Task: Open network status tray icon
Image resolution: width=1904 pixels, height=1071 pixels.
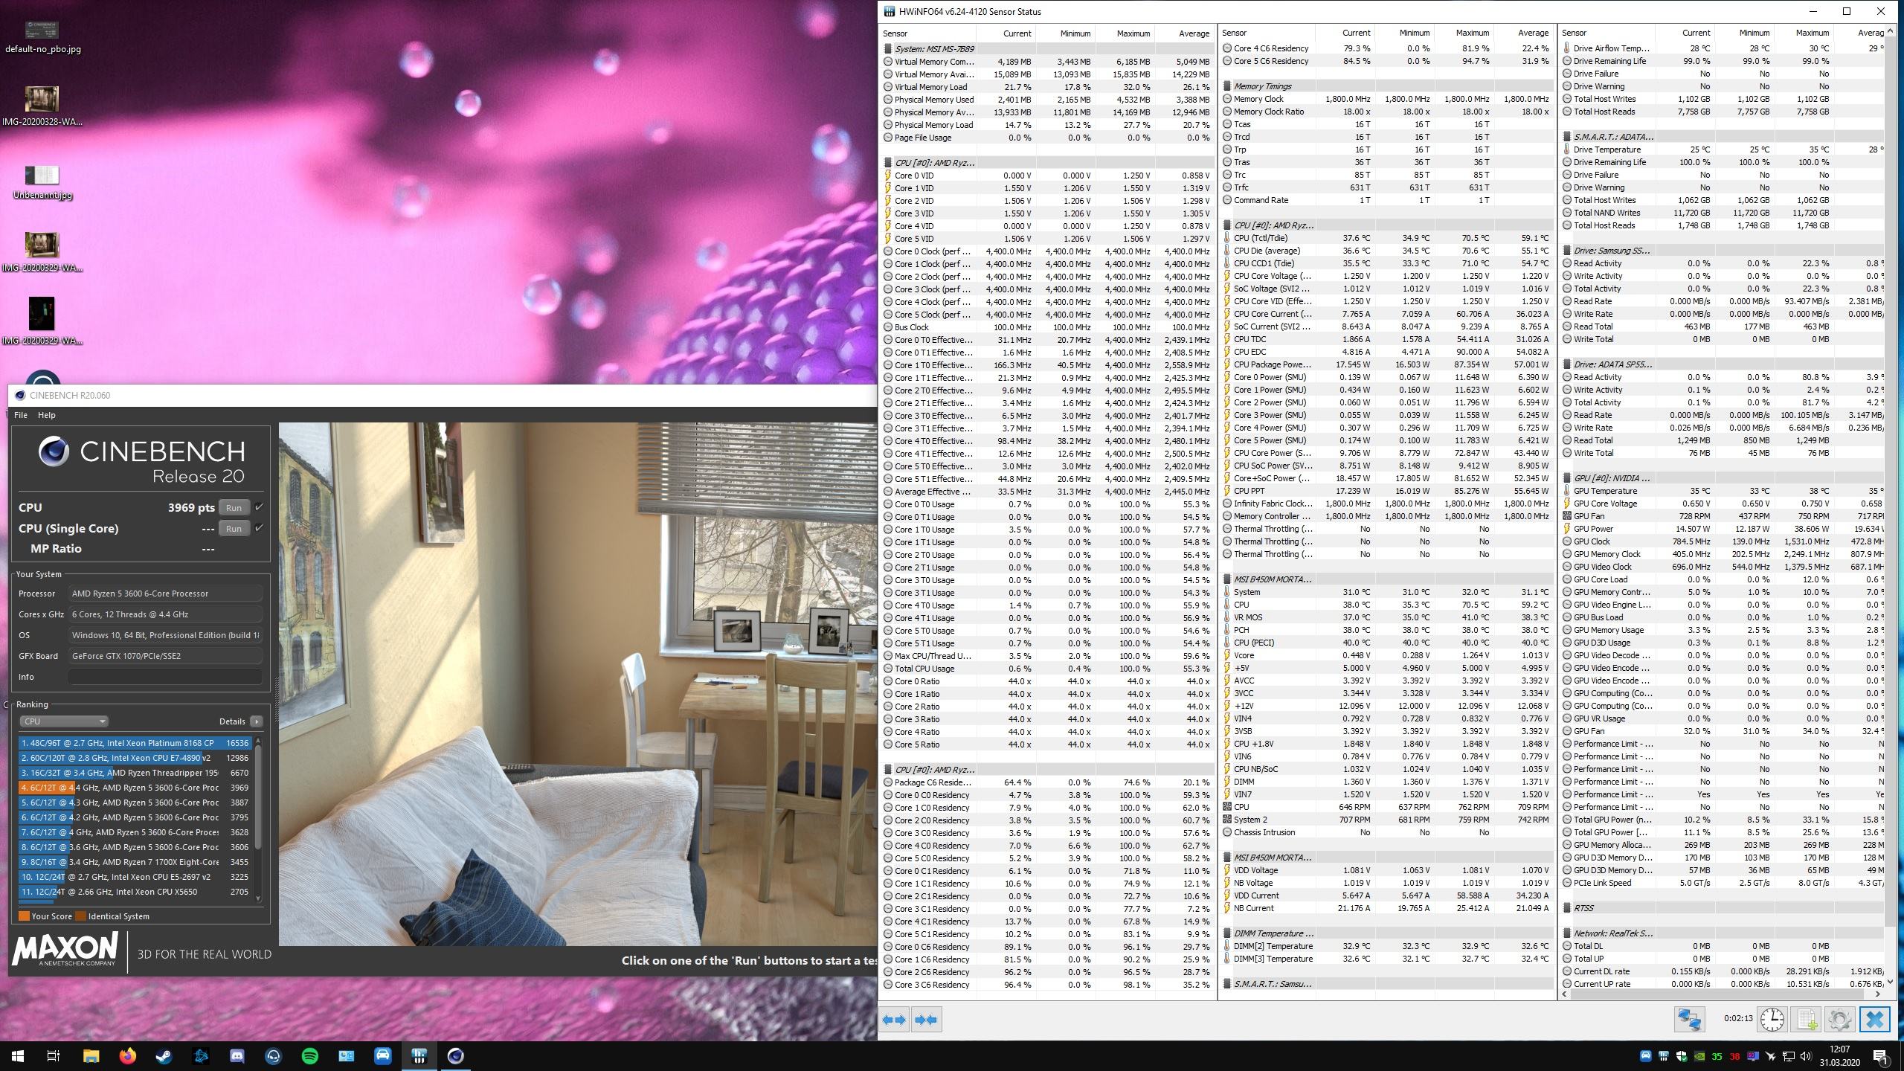Action: coord(1789,1056)
